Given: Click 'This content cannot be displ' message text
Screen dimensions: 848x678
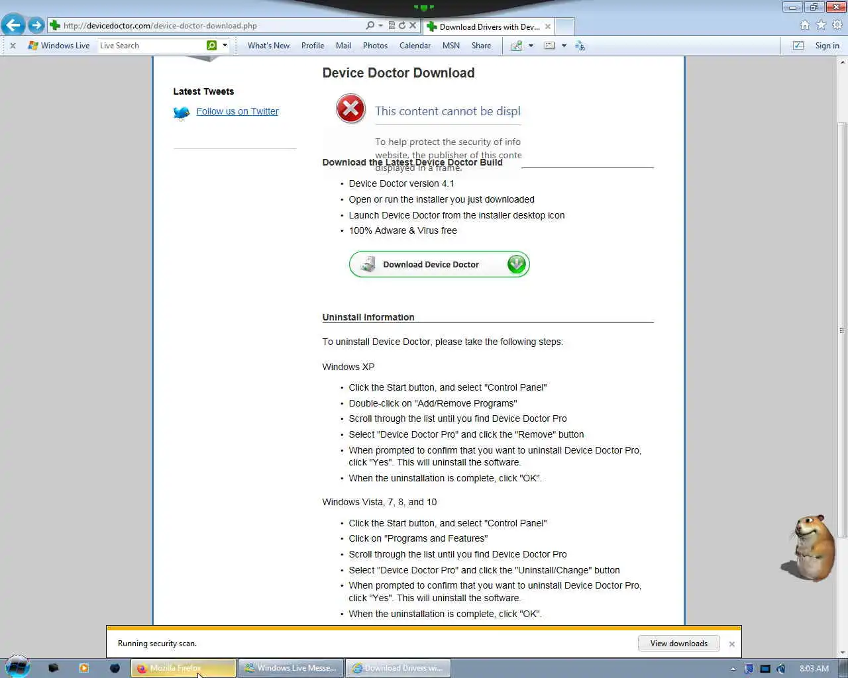Looking at the screenshot, I should tap(448, 111).
